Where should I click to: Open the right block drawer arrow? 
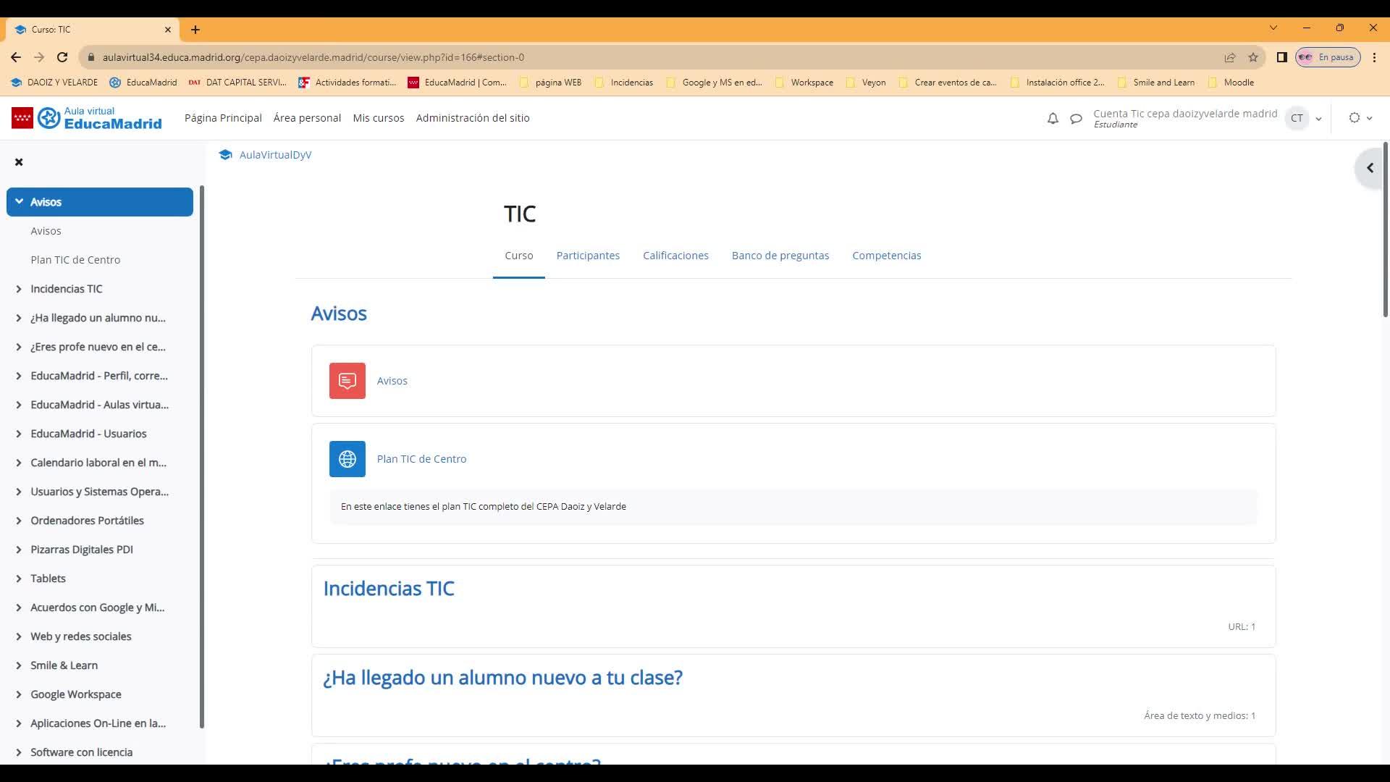pyautogui.click(x=1370, y=168)
